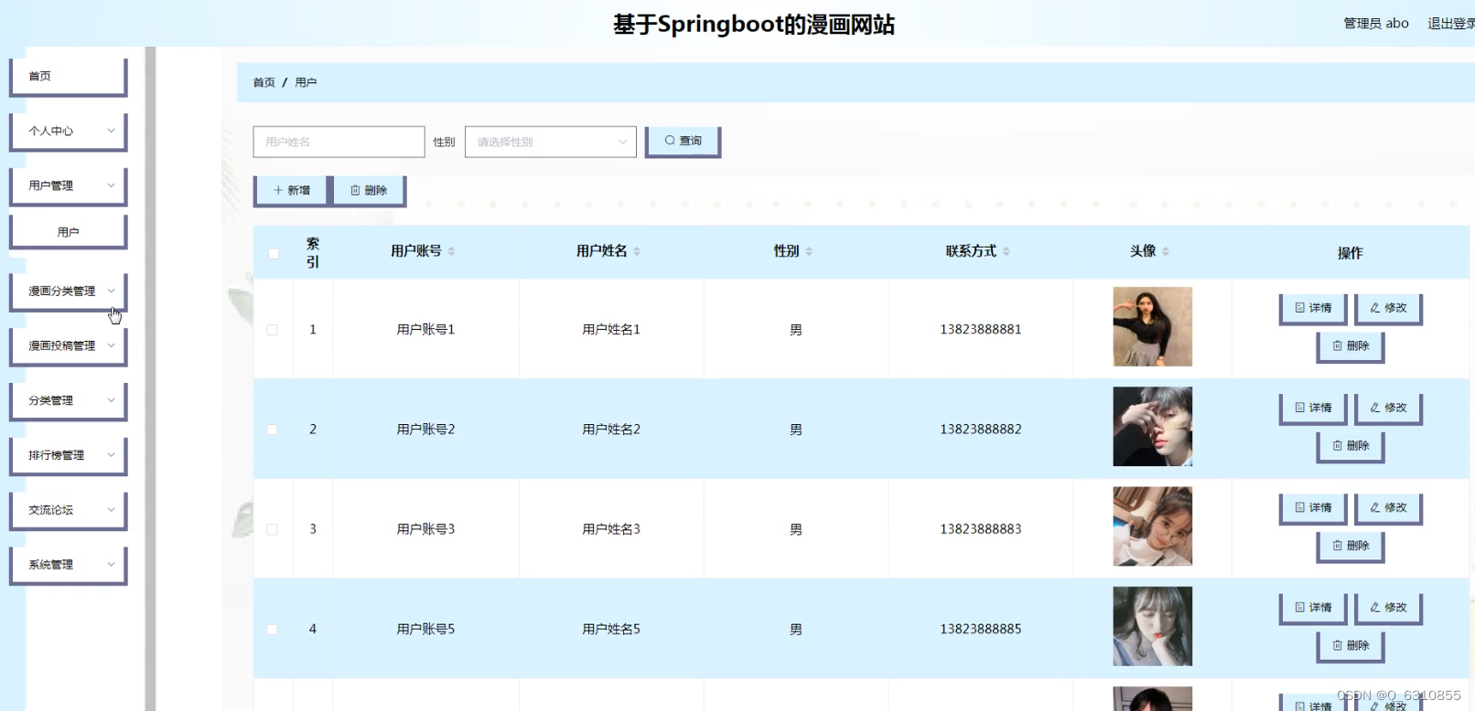Click avatar thumbnail of 用户姓名1
Image resolution: width=1475 pixels, height=711 pixels.
tap(1152, 326)
